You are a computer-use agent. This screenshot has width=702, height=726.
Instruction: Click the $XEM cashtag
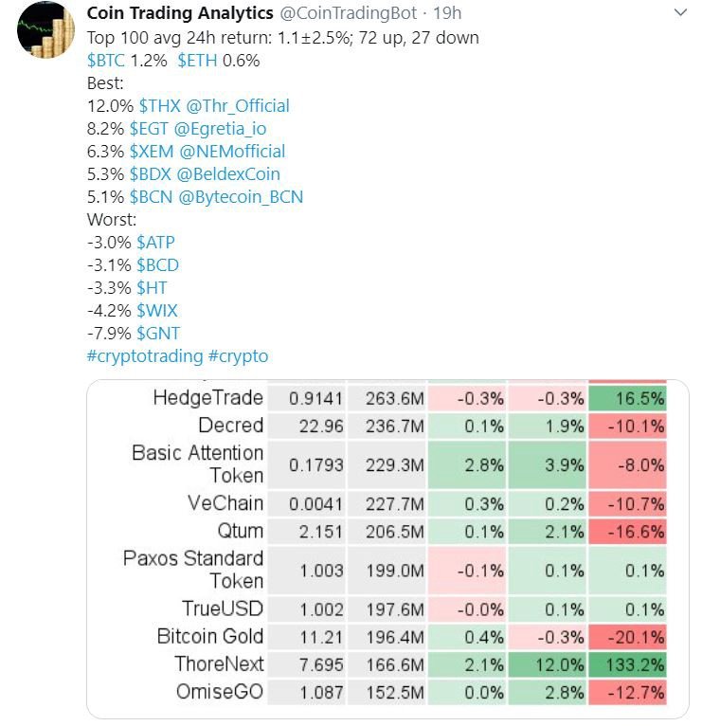point(155,151)
